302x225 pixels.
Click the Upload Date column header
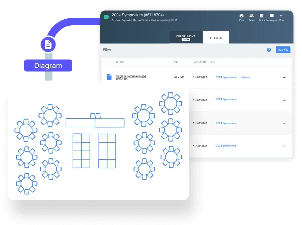pyautogui.click(x=200, y=62)
